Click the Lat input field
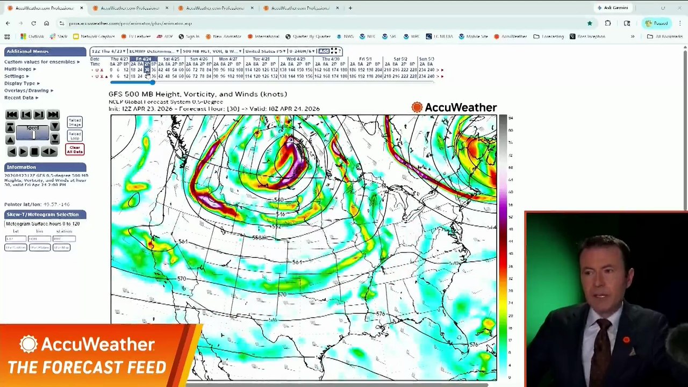688x387 pixels. pyautogui.click(x=15, y=239)
